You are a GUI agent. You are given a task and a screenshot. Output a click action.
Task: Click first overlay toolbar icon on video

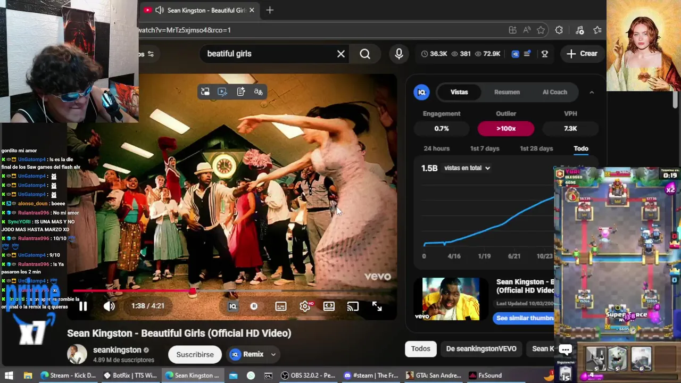pos(205,92)
